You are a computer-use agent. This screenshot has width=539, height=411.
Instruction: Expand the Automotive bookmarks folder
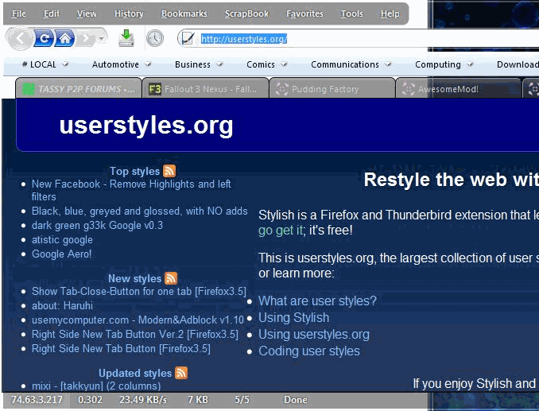(x=122, y=64)
